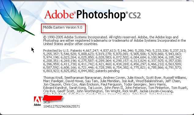Click the black Photoshop wordmark

101,15
